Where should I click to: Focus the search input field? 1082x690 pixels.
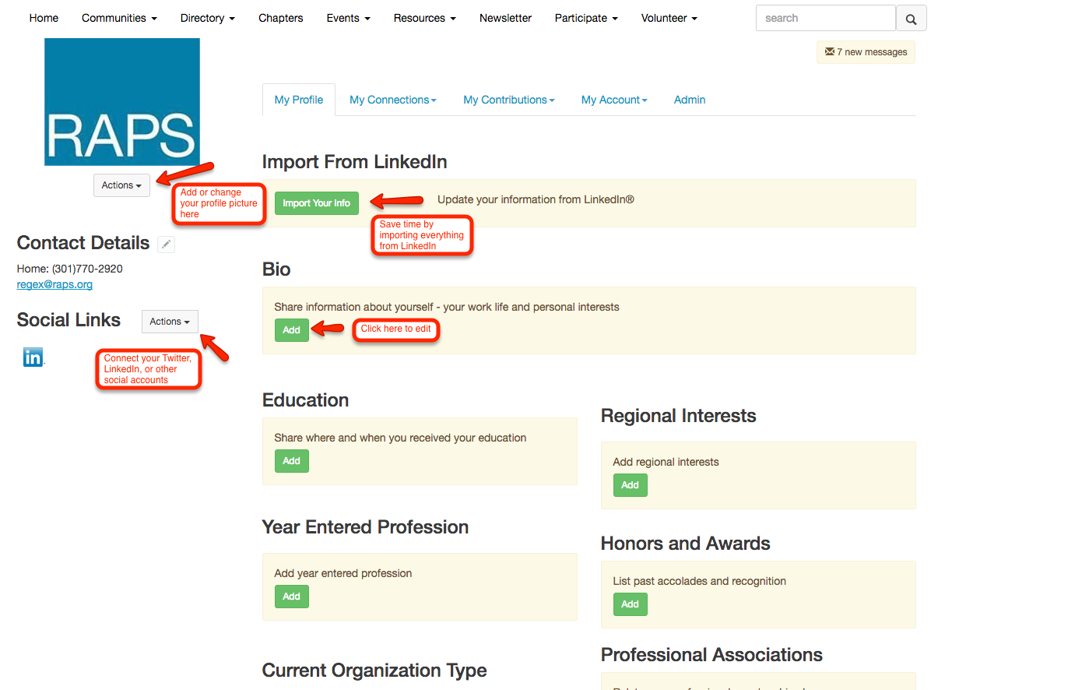[x=826, y=18]
